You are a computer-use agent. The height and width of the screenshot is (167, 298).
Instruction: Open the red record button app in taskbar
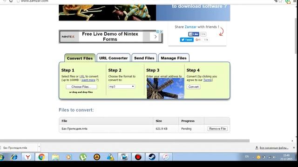pos(138,157)
